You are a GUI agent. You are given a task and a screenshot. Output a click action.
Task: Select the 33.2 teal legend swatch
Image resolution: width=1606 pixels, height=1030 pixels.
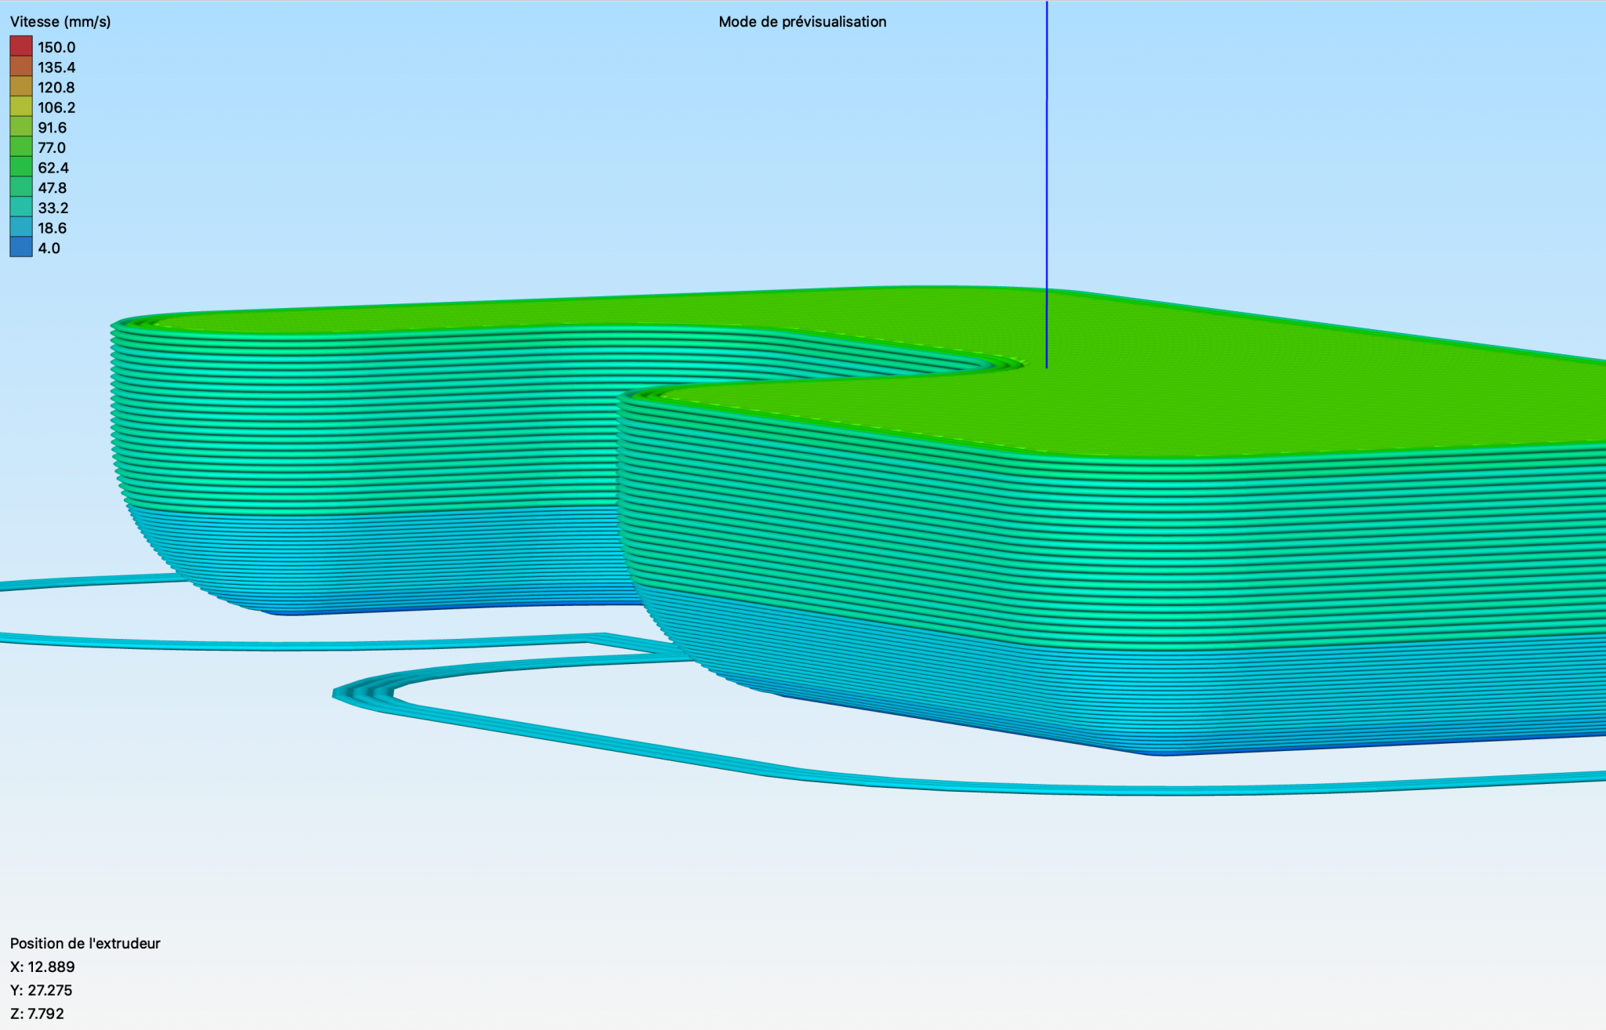(x=21, y=208)
